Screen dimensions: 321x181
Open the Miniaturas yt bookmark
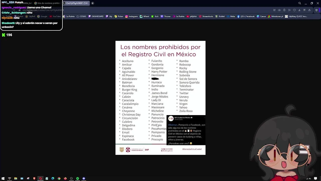coord(275,16)
